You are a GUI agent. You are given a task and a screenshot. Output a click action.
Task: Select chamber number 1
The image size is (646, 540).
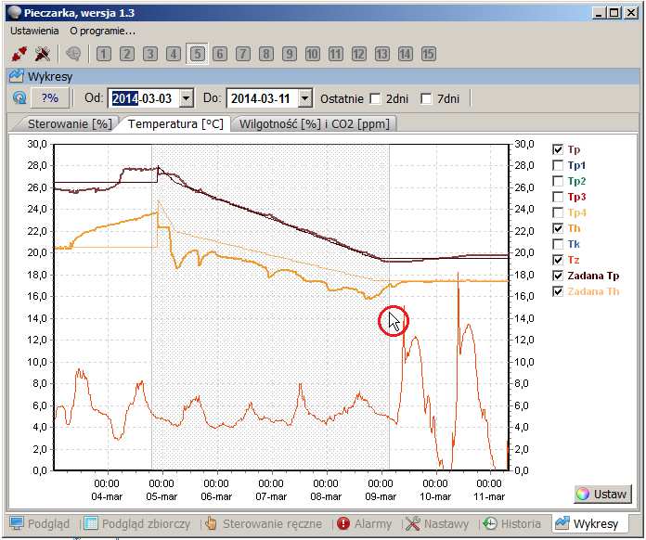click(x=104, y=54)
